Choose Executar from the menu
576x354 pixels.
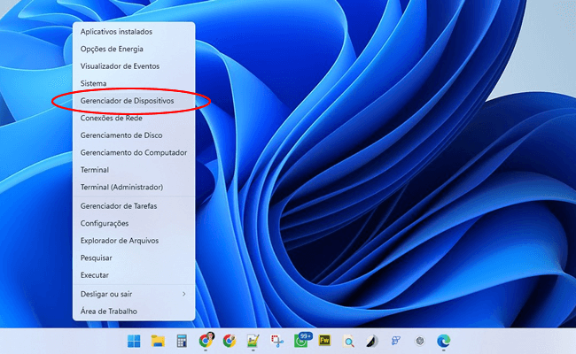pyautogui.click(x=134, y=274)
